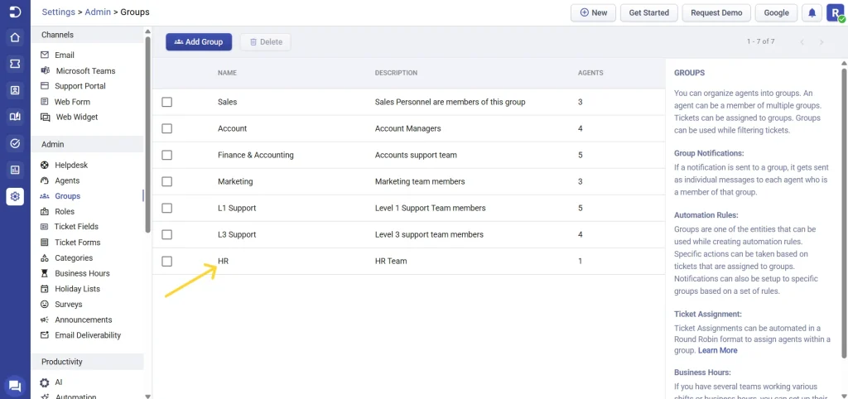Follow the Learn More link

click(x=717, y=350)
